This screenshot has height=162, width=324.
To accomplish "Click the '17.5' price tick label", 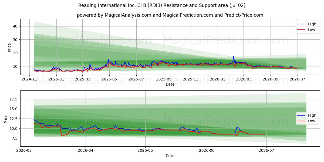I will pos(14,99).
